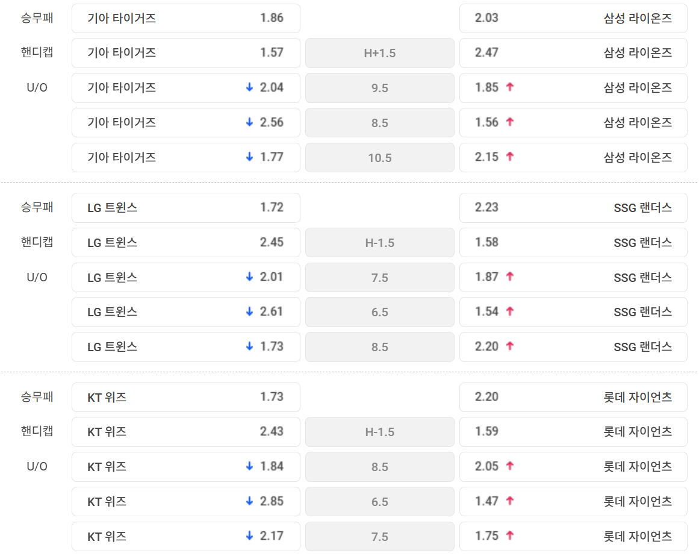This screenshot has width=699, height=556.
Task: Click blue down arrow beside 2.85
Action: (x=250, y=501)
